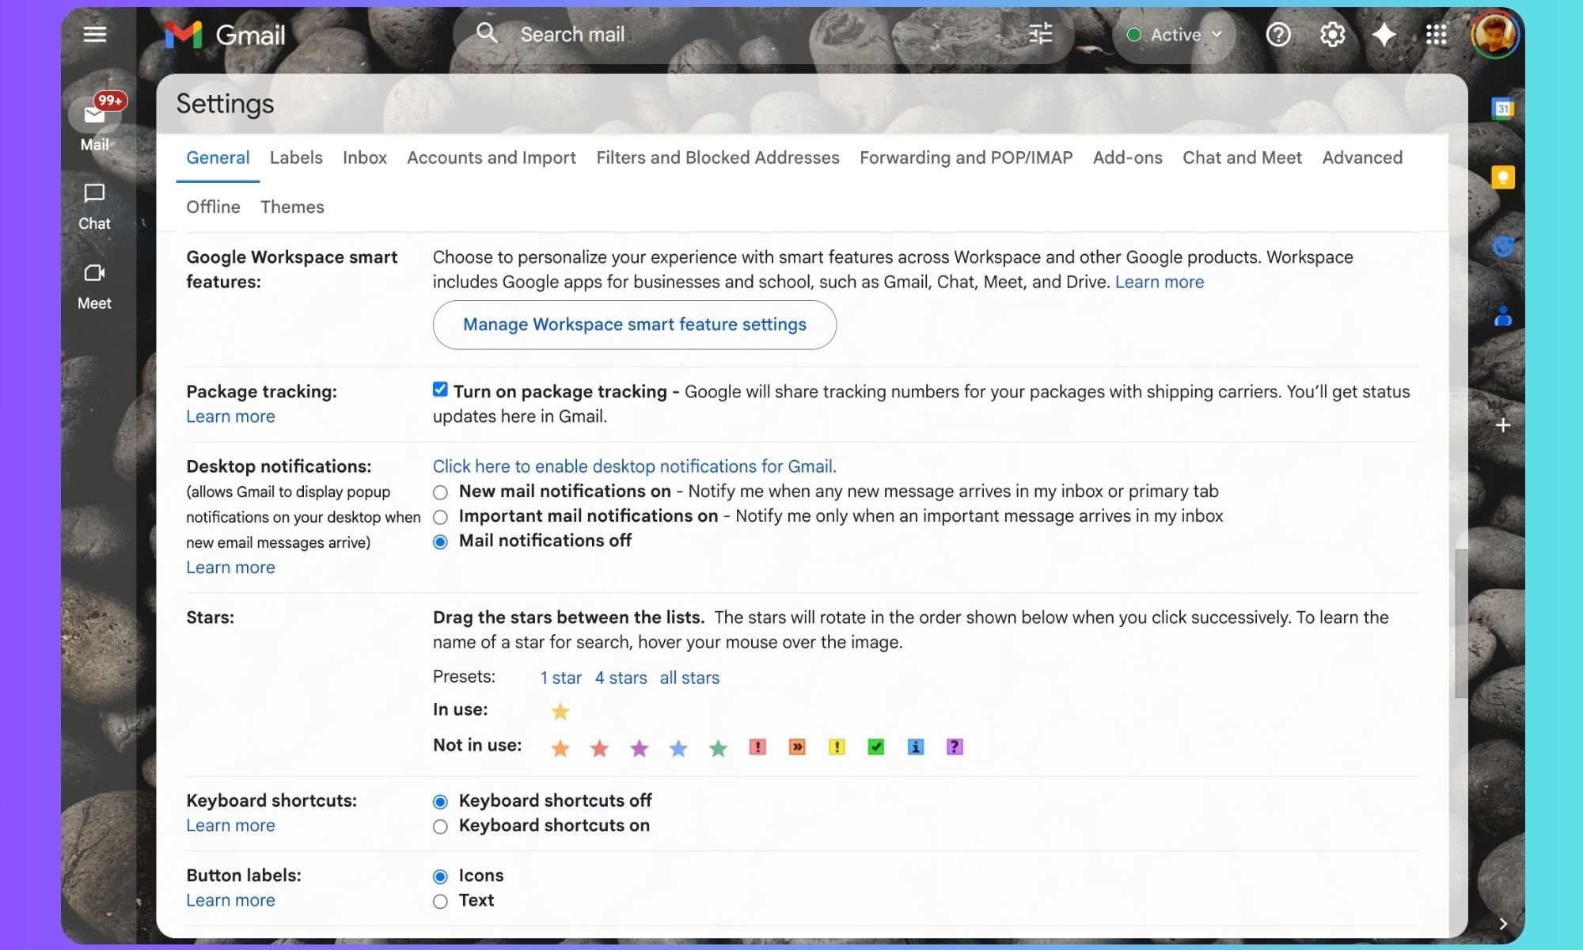Image resolution: width=1583 pixels, height=950 pixels.
Task: Select the orange double-arrow icon
Action: (797, 747)
